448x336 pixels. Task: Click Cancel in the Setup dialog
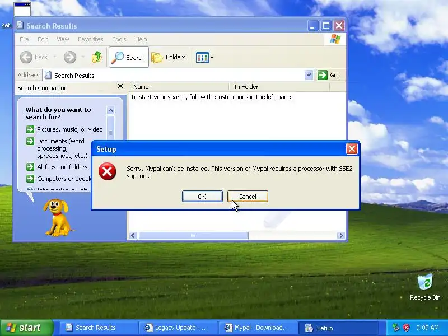tap(248, 197)
